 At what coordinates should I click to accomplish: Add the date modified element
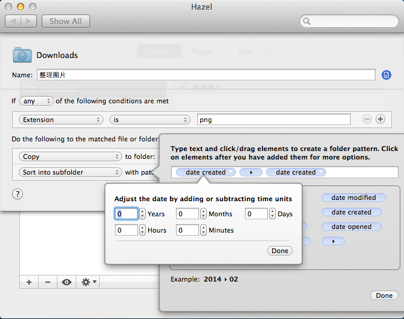click(x=353, y=198)
